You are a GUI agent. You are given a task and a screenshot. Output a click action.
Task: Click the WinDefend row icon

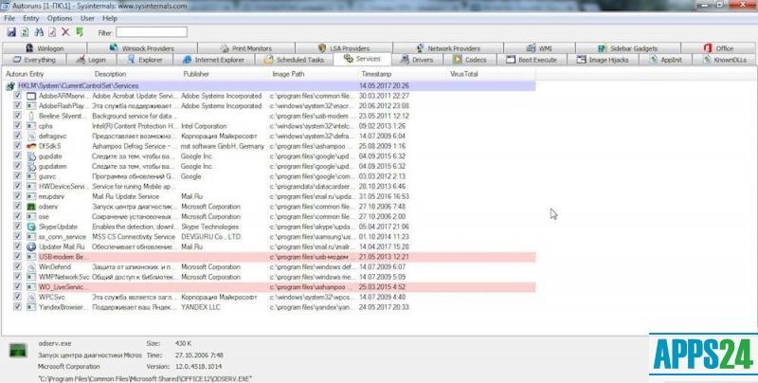(x=31, y=267)
